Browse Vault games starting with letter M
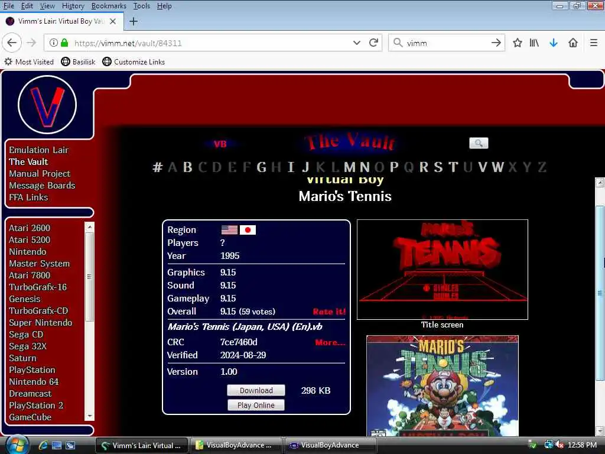This screenshot has width=605, height=454. (350, 167)
